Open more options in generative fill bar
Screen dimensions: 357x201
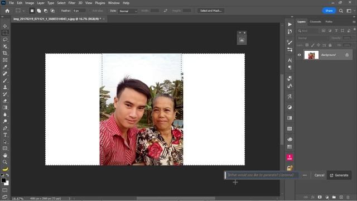coord(305,175)
